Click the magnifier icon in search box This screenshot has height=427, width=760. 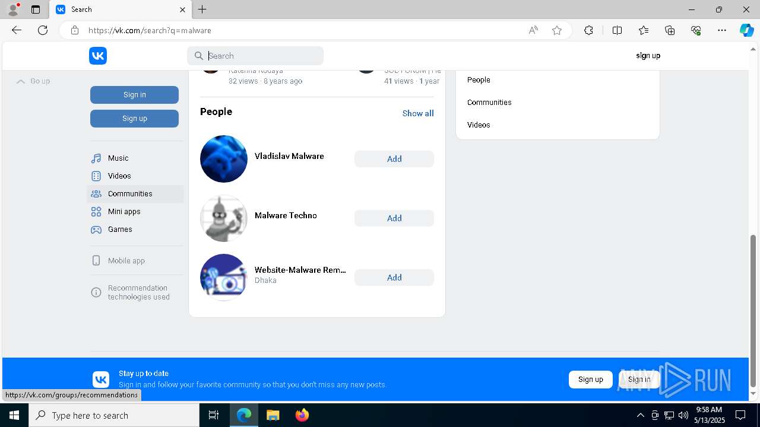[x=199, y=56]
